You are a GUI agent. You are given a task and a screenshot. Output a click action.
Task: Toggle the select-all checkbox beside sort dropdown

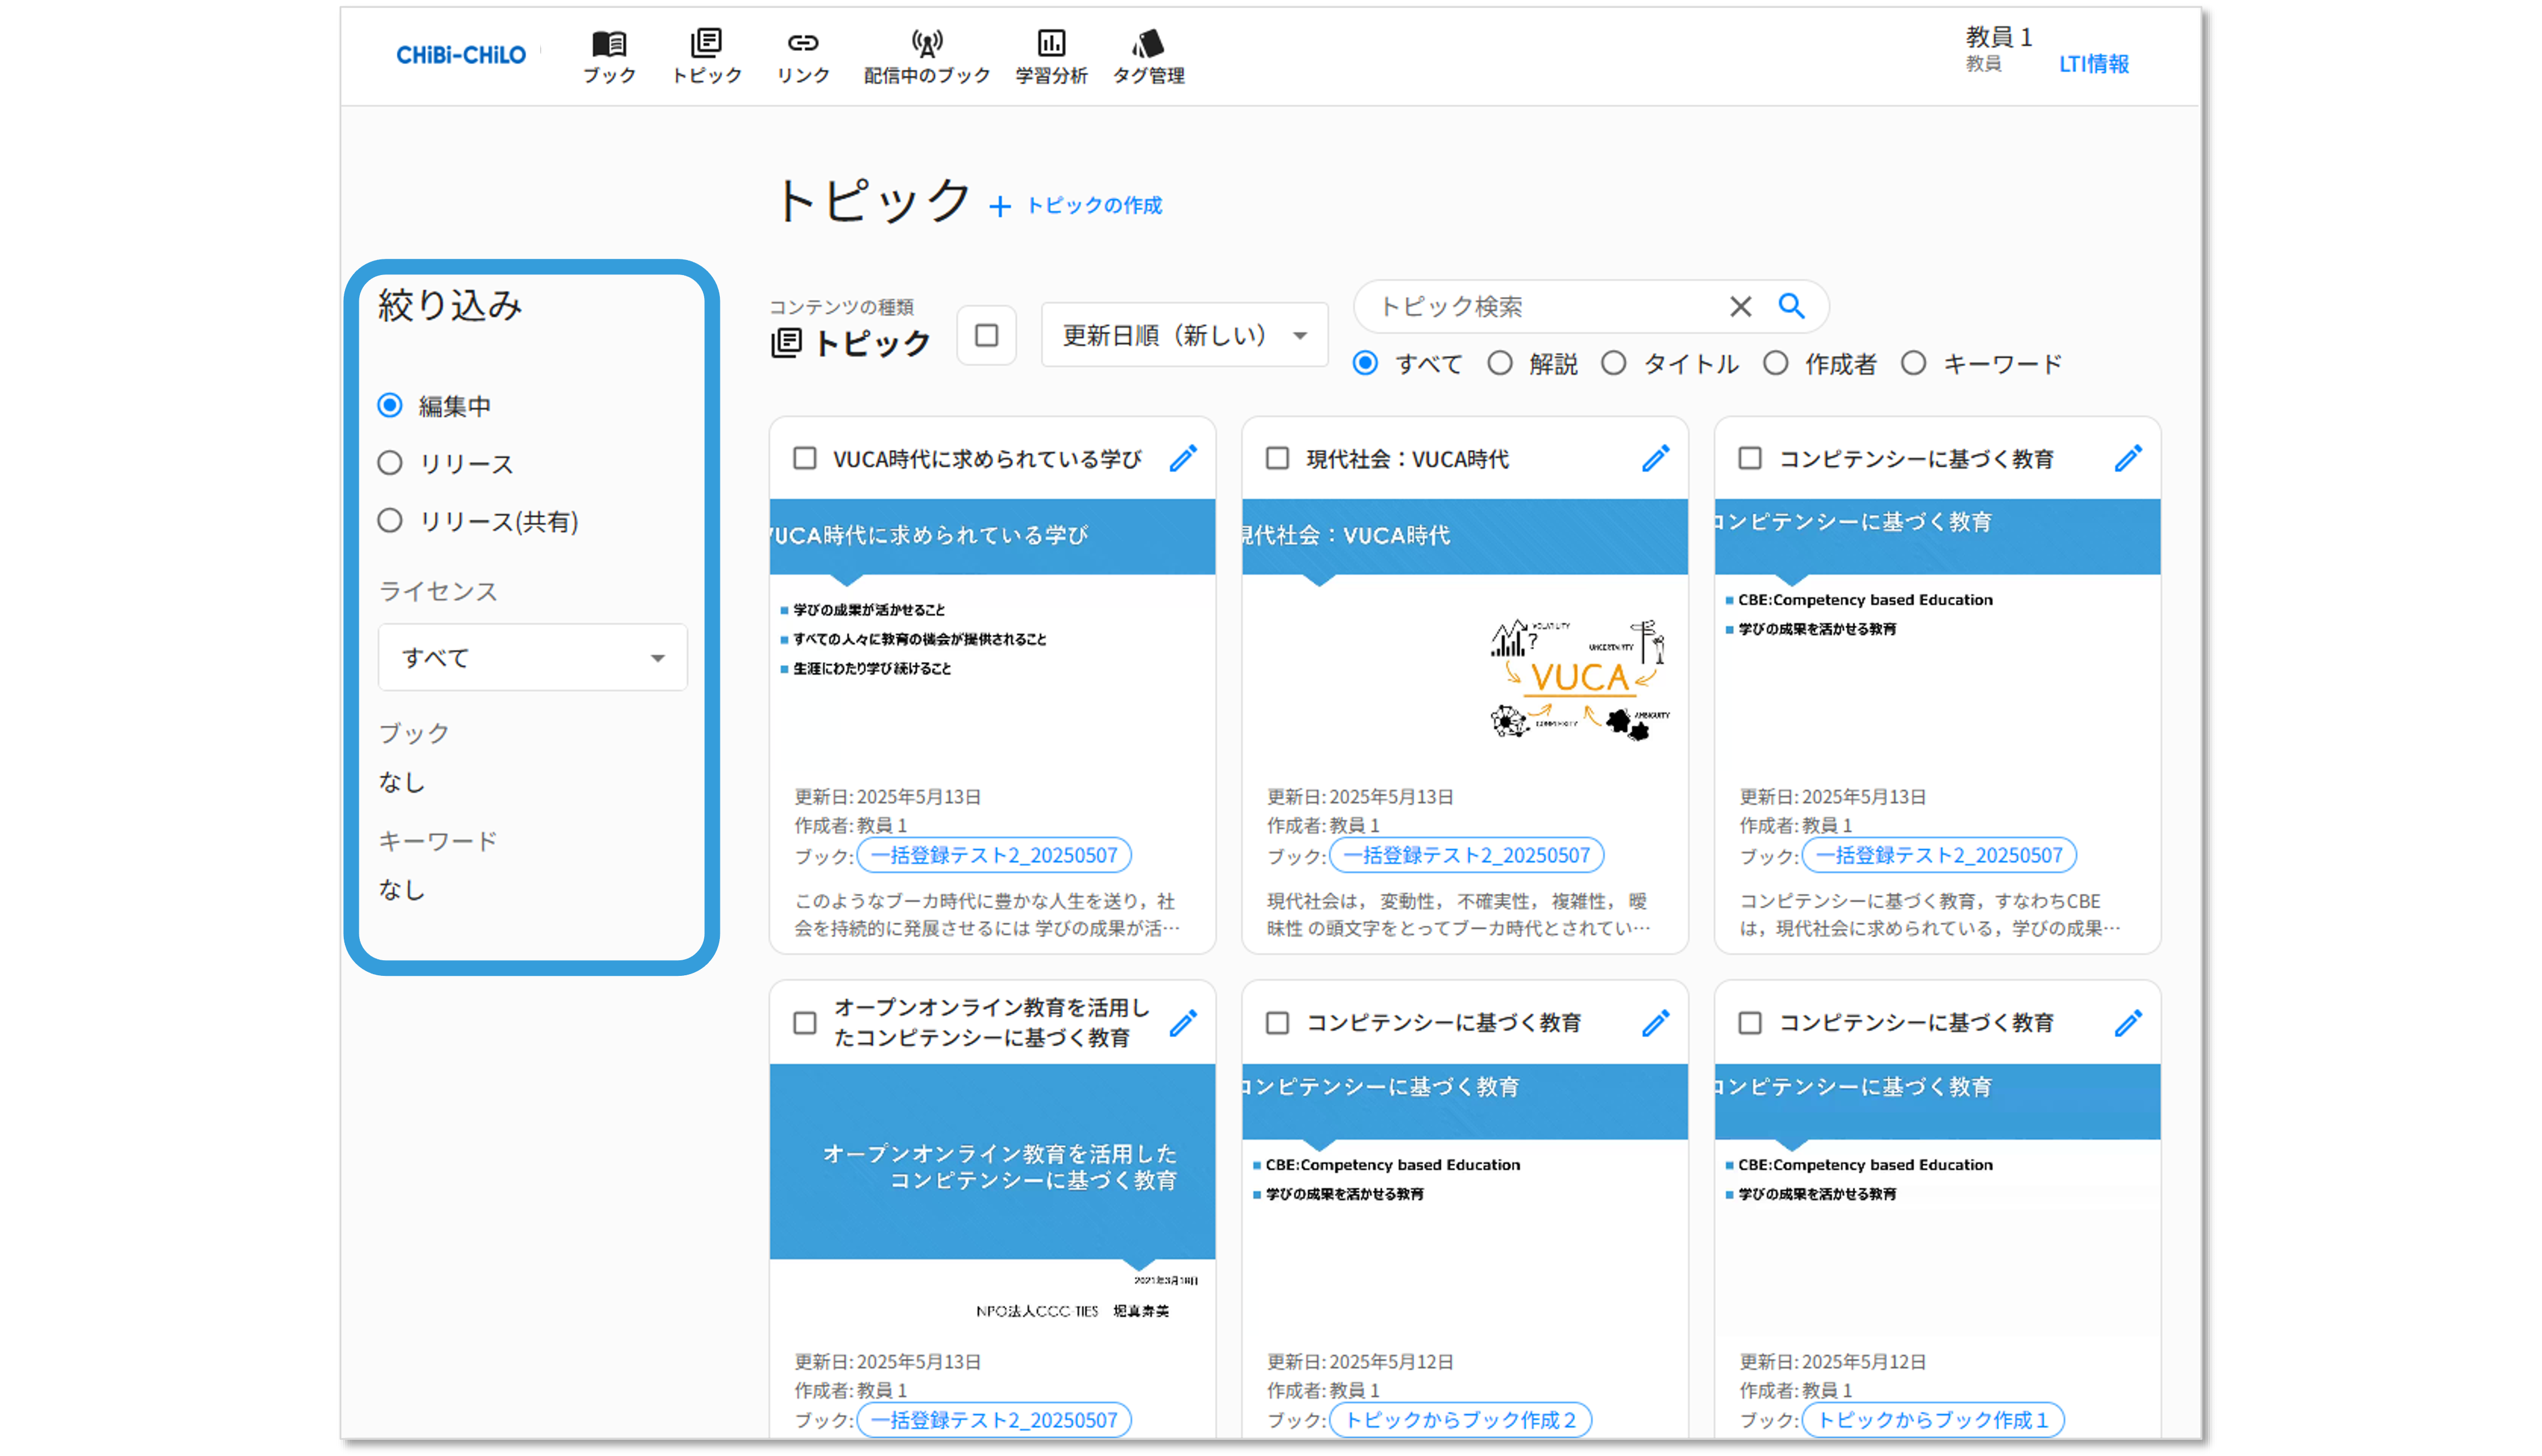click(987, 335)
